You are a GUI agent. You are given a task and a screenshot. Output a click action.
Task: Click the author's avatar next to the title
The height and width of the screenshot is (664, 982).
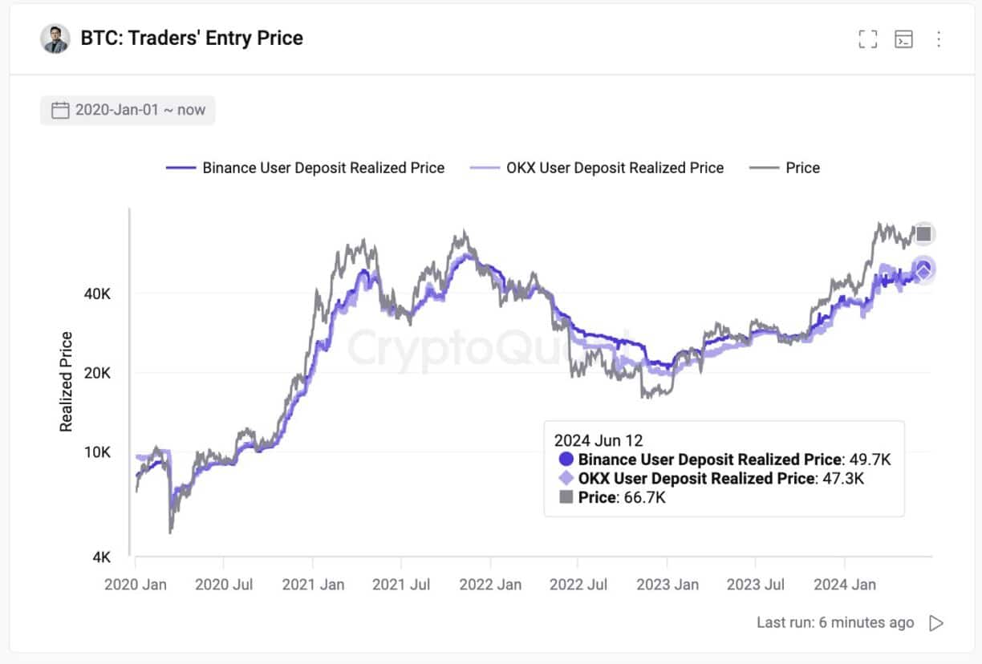tap(55, 38)
